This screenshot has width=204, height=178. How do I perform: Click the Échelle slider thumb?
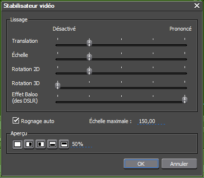89,57
